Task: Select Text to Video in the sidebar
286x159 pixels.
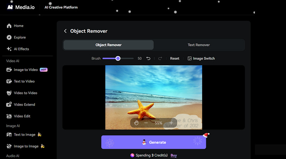Action: pos(24,81)
